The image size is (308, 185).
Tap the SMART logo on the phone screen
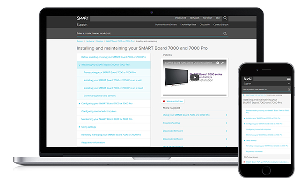tap(248, 79)
